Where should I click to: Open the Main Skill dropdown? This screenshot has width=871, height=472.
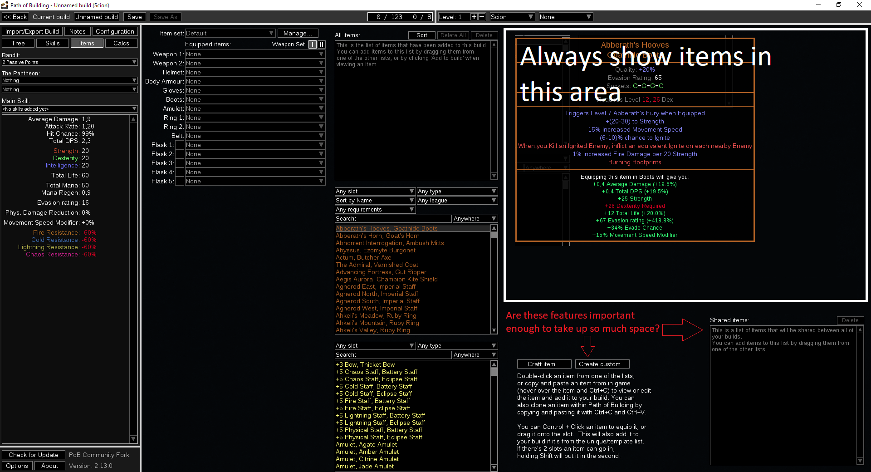click(x=69, y=109)
